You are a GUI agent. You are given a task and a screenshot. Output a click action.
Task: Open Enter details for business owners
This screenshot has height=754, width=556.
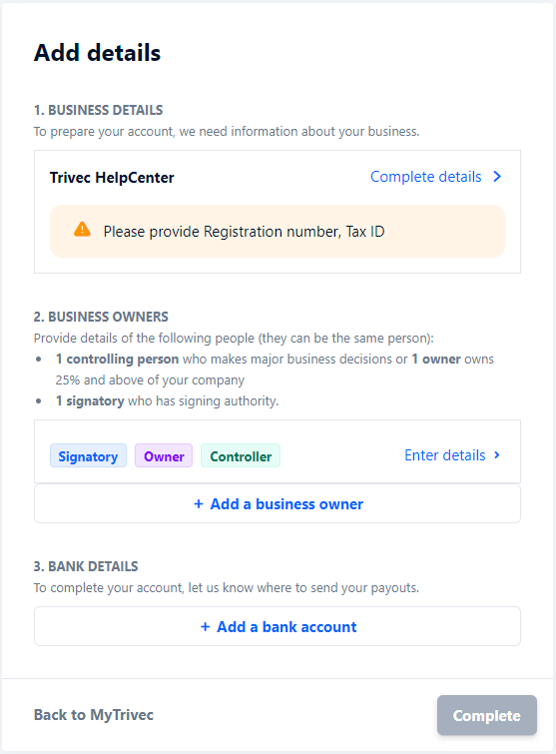[x=445, y=455]
